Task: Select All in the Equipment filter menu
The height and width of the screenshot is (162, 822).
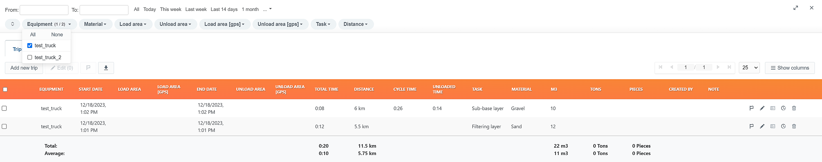Action: [x=33, y=35]
